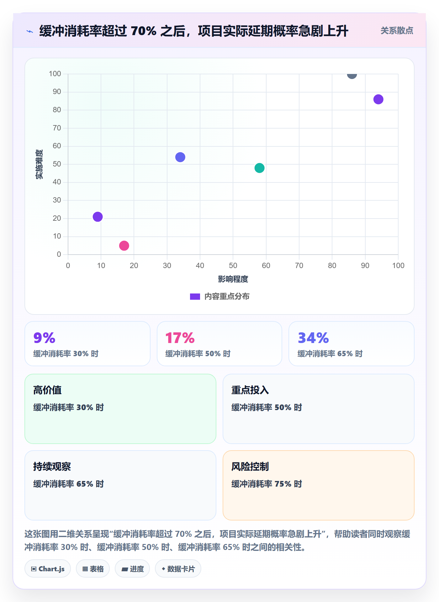Open the 9% stat card
Viewport: 439px width, 602px height.
click(87, 344)
